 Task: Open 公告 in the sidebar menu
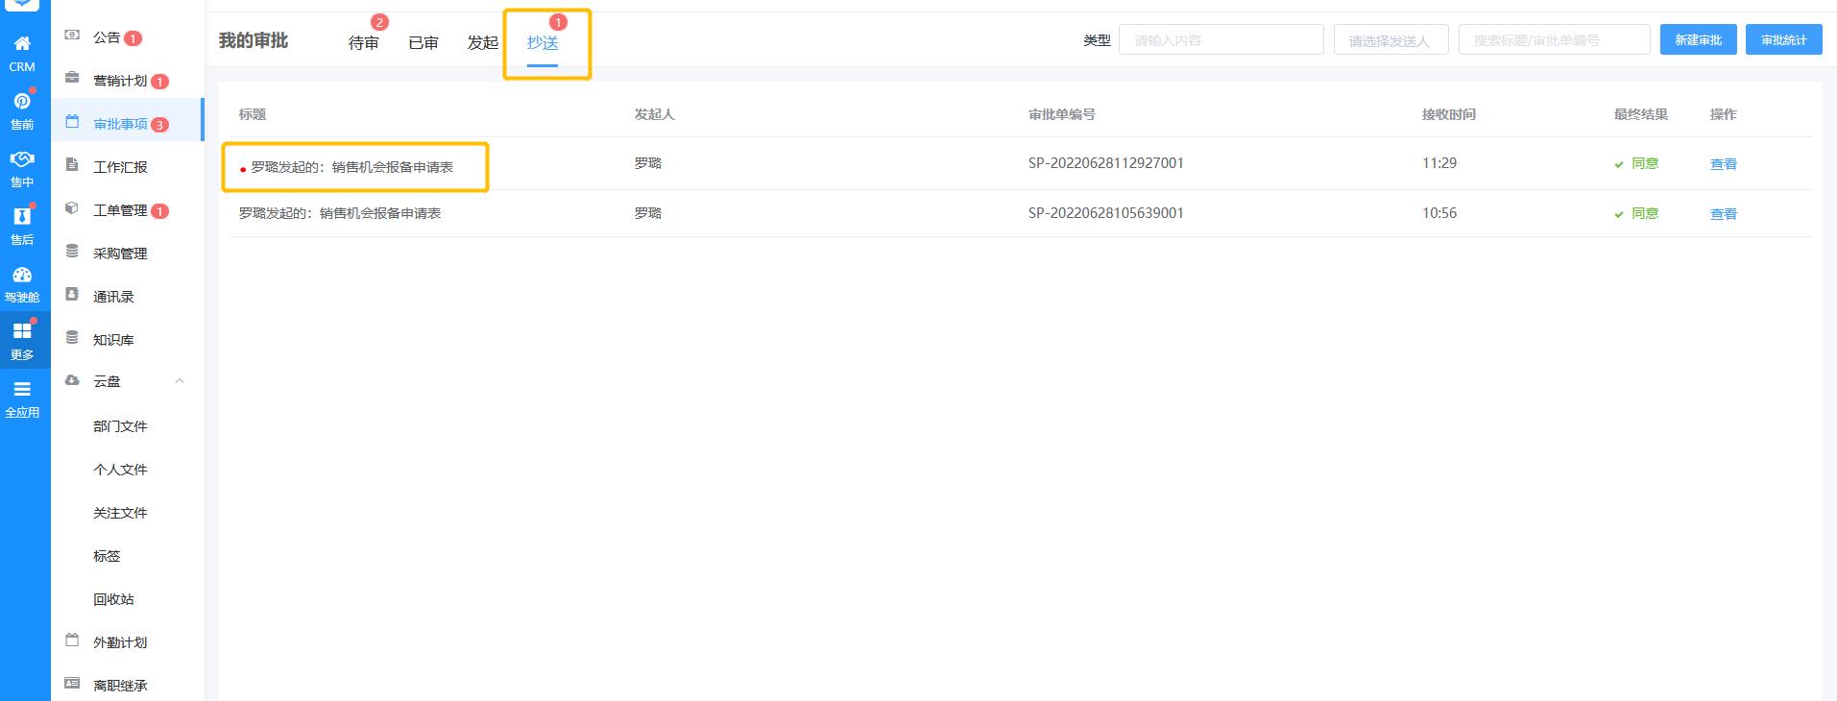pyautogui.click(x=107, y=37)
